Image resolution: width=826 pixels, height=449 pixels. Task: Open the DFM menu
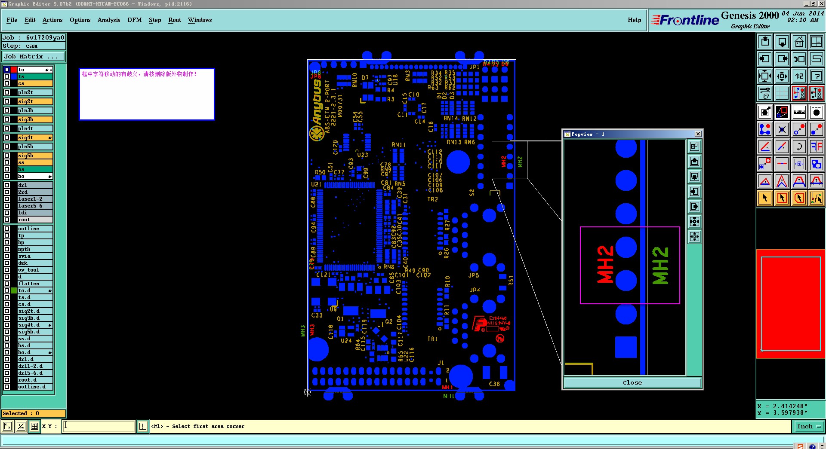click(135, 20)
